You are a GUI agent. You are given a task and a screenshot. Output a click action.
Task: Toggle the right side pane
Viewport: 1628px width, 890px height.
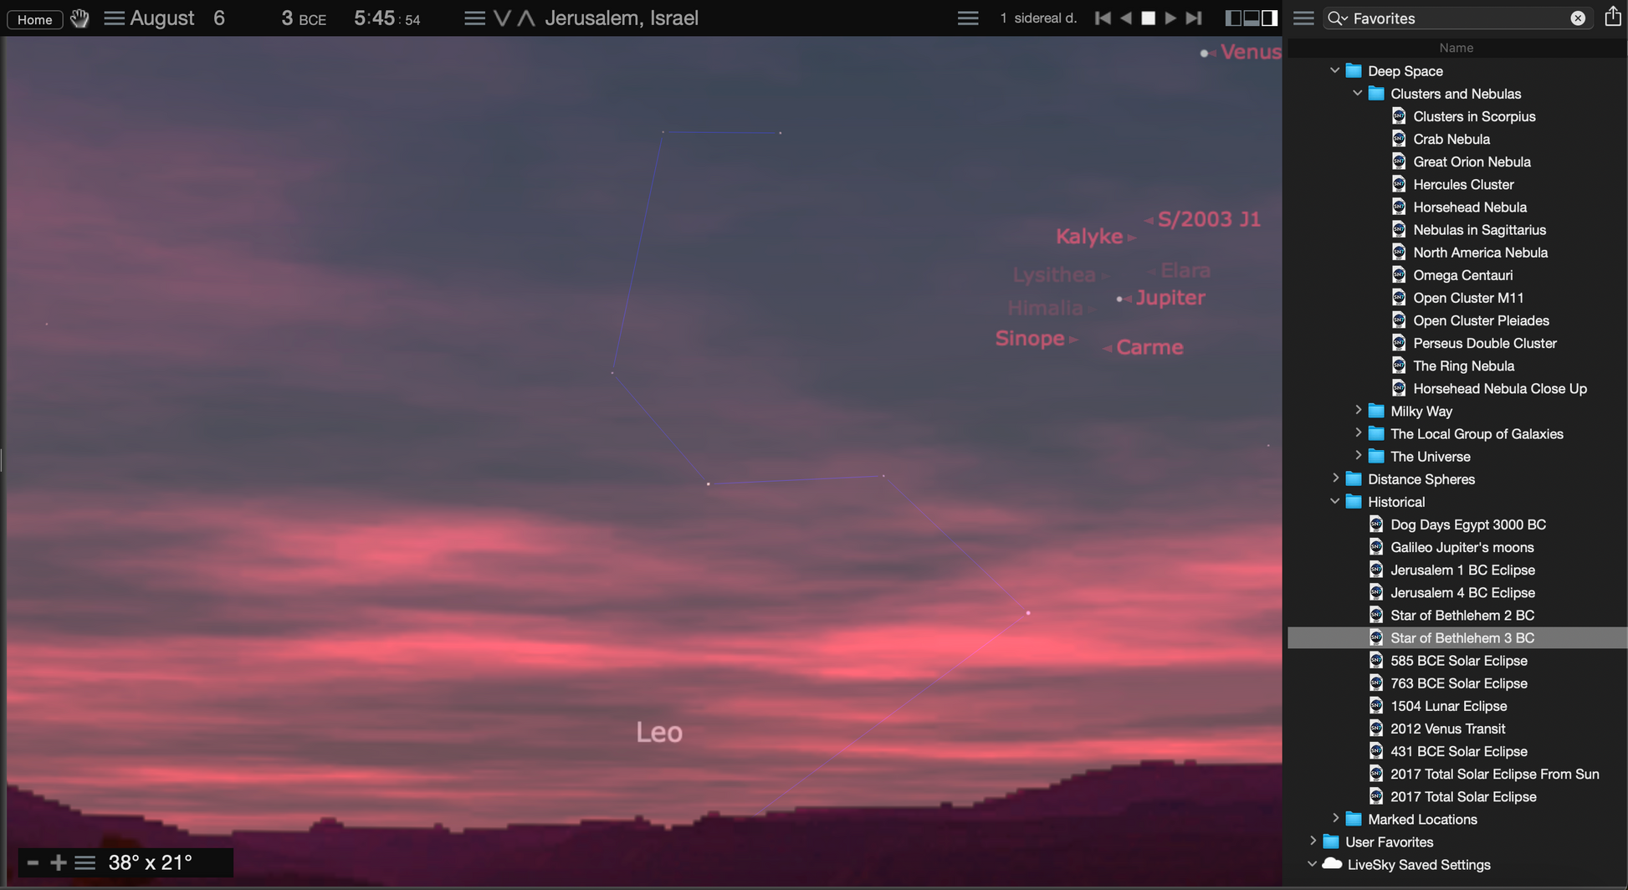tap(1269, 18)
